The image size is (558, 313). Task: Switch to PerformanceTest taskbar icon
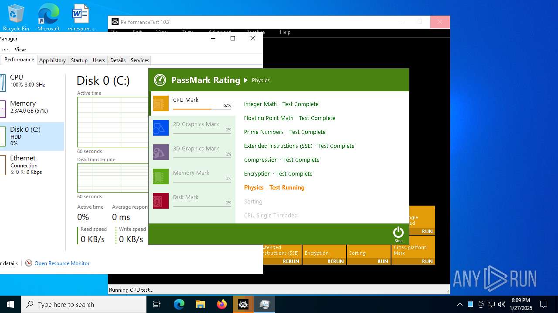pos(243,304)
